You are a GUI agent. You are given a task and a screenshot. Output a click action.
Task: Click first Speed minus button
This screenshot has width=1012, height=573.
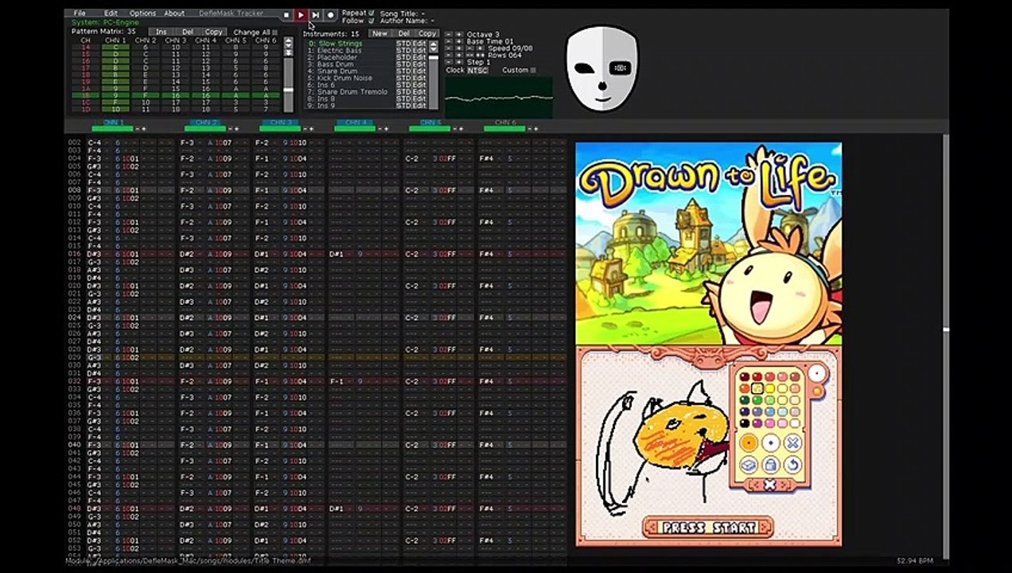pos(449,49)
